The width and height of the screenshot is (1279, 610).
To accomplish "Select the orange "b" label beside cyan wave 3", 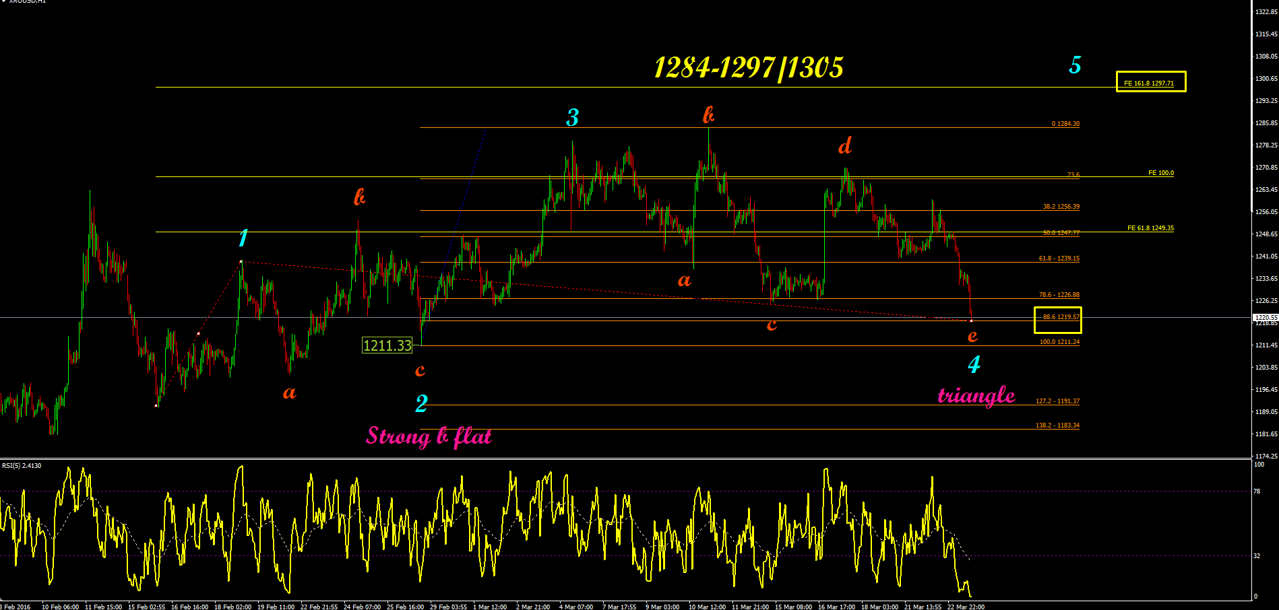I will pos(708,114).
